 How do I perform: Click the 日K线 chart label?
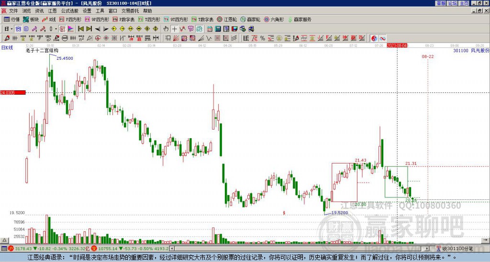(7, 48)
